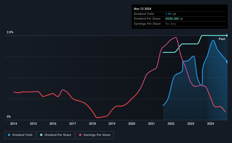Click the 2015 x-axis label
This screenshot has width=232, height=143.
(33, 124)
